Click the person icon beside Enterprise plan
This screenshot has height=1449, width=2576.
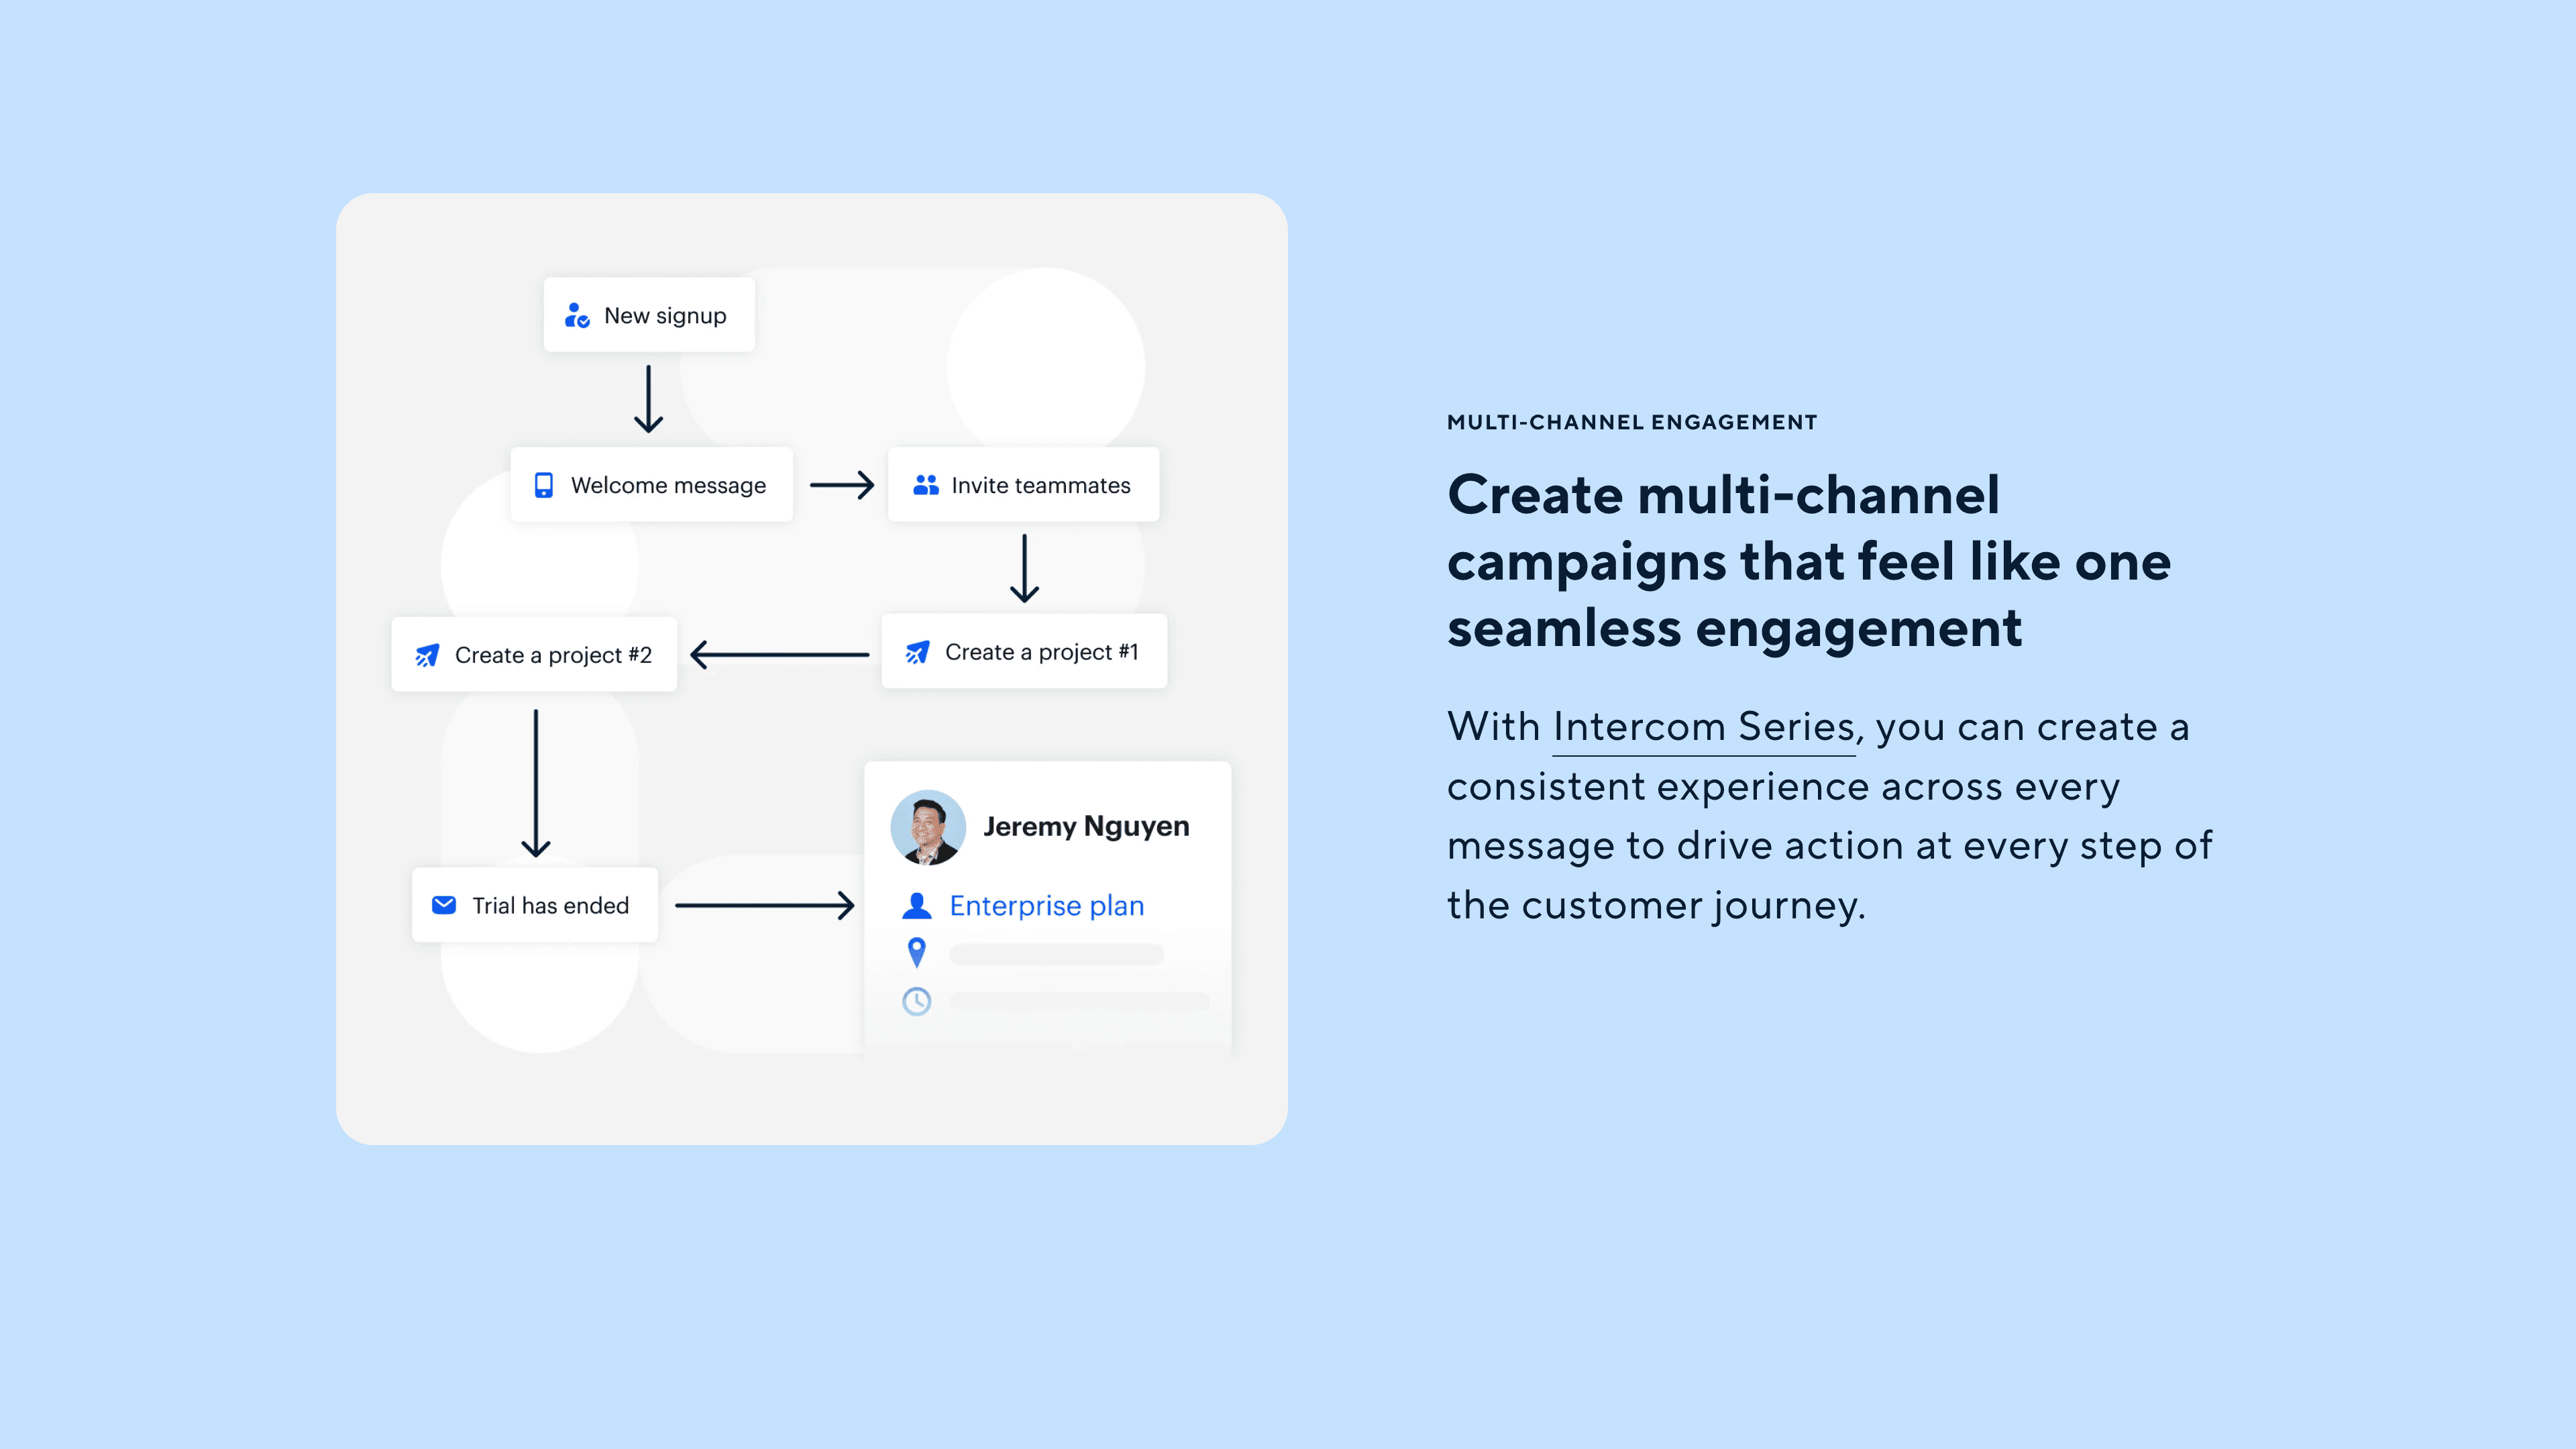[916, 905]
